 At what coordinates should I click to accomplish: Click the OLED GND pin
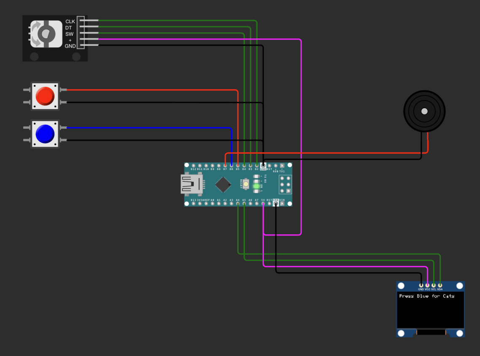click(x=421, y=285)
